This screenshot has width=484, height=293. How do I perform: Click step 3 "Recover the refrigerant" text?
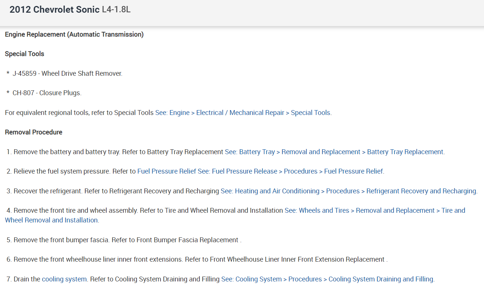tap(48, 191)
